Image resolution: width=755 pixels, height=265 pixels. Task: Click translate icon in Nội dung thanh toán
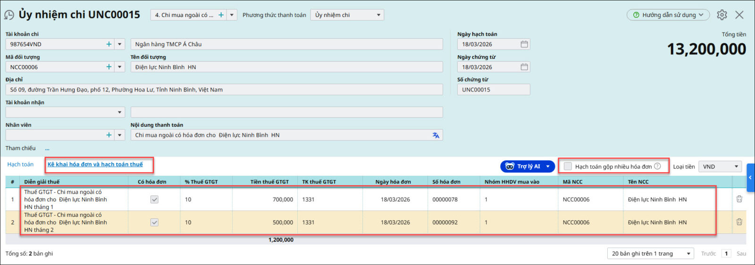coord(436,135)
